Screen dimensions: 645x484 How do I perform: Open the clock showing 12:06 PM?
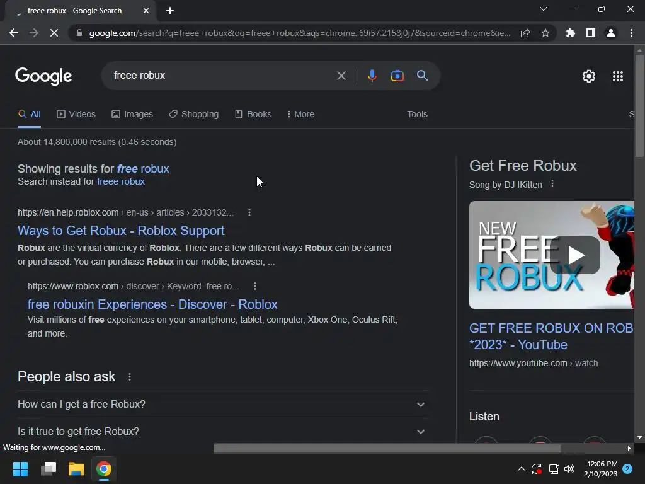[x=601, y=469]
